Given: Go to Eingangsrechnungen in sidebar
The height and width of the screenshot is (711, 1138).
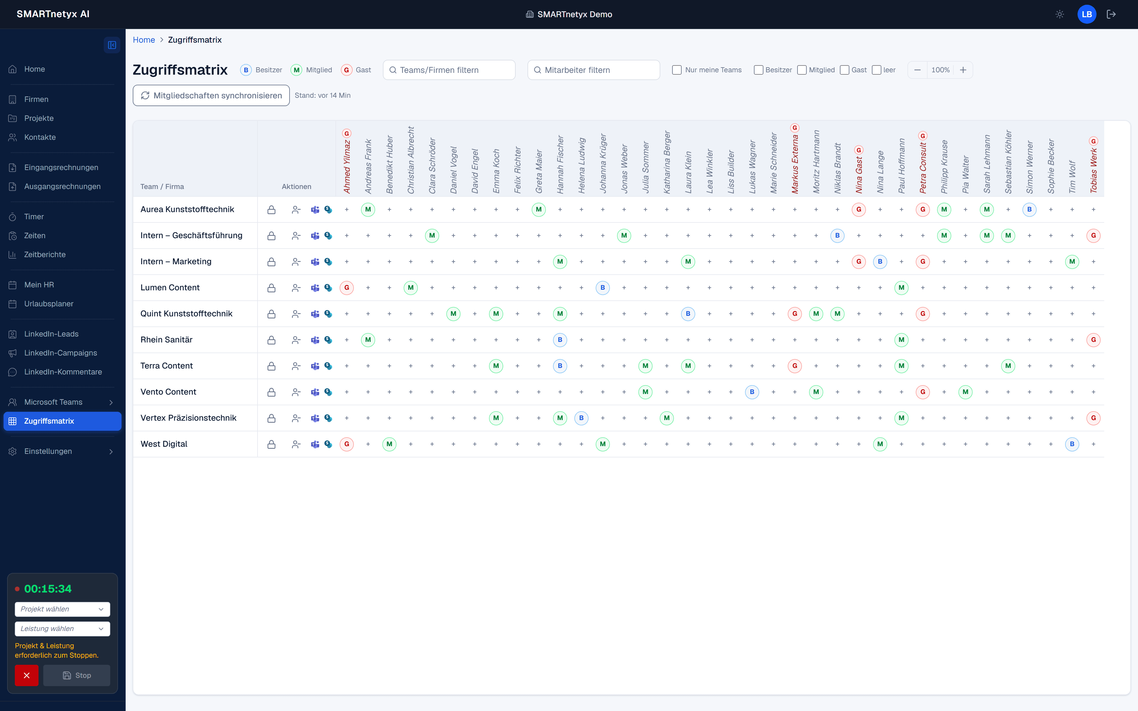Looking at the screenshot, I should coord(62,167).
